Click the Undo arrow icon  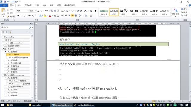(8, 1)
